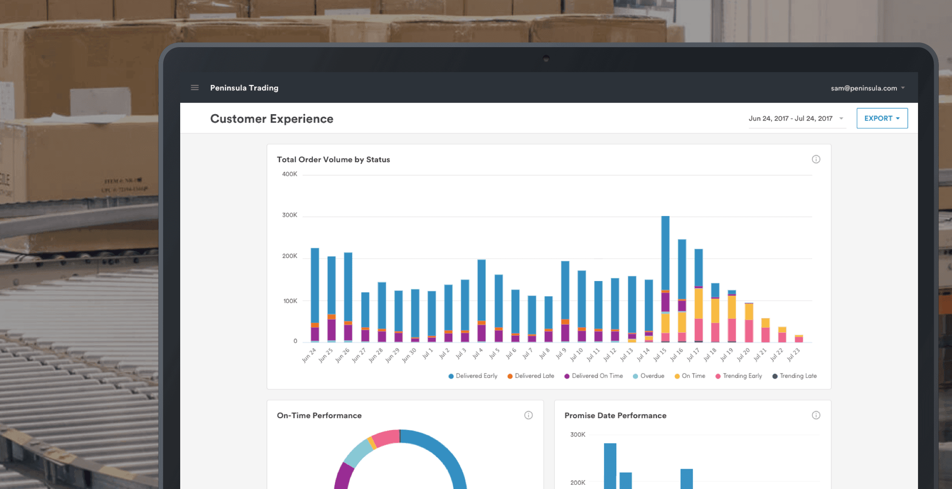Click the info icon beside Total Order Volume by Status

816,159
